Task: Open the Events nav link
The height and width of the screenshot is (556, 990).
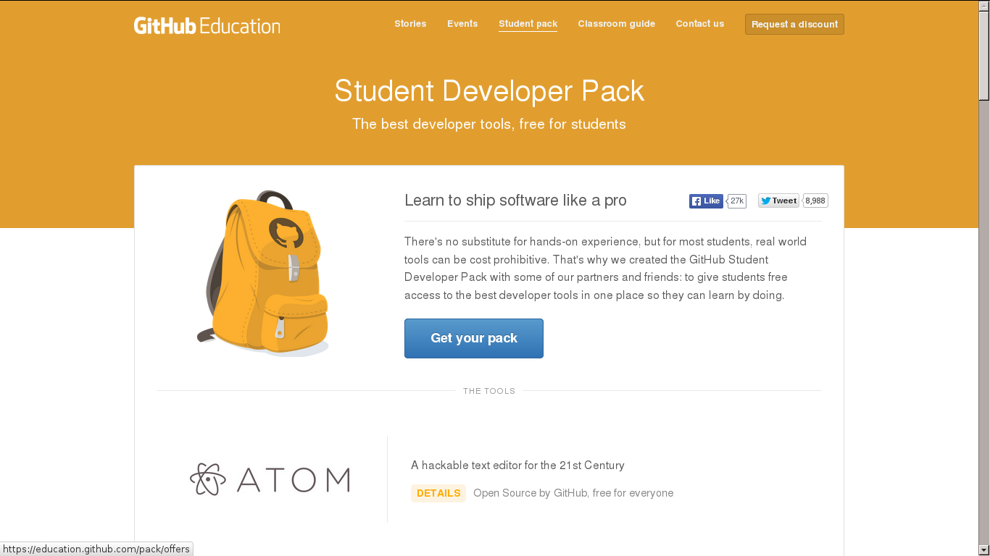Action: point(462,24)
